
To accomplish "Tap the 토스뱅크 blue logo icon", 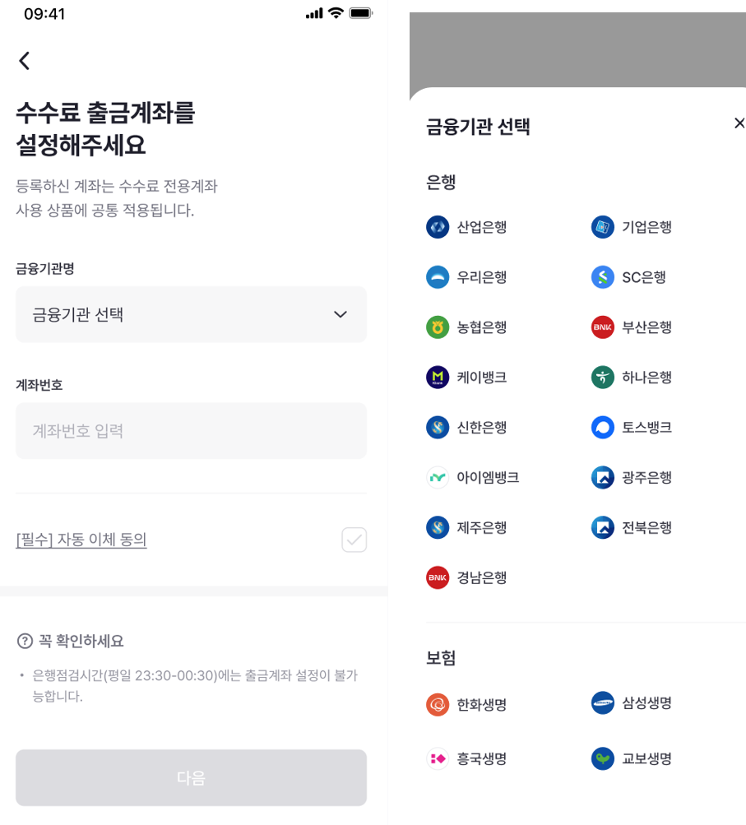I will point(603,428).
